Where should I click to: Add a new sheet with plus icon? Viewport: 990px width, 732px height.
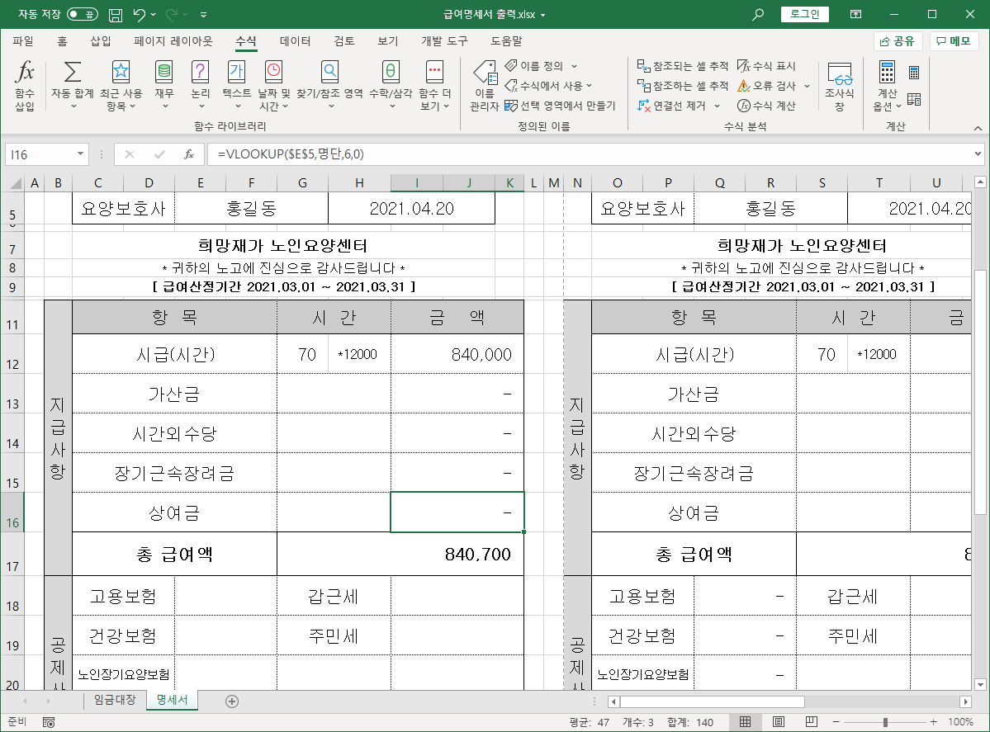[x=232, y=701]
